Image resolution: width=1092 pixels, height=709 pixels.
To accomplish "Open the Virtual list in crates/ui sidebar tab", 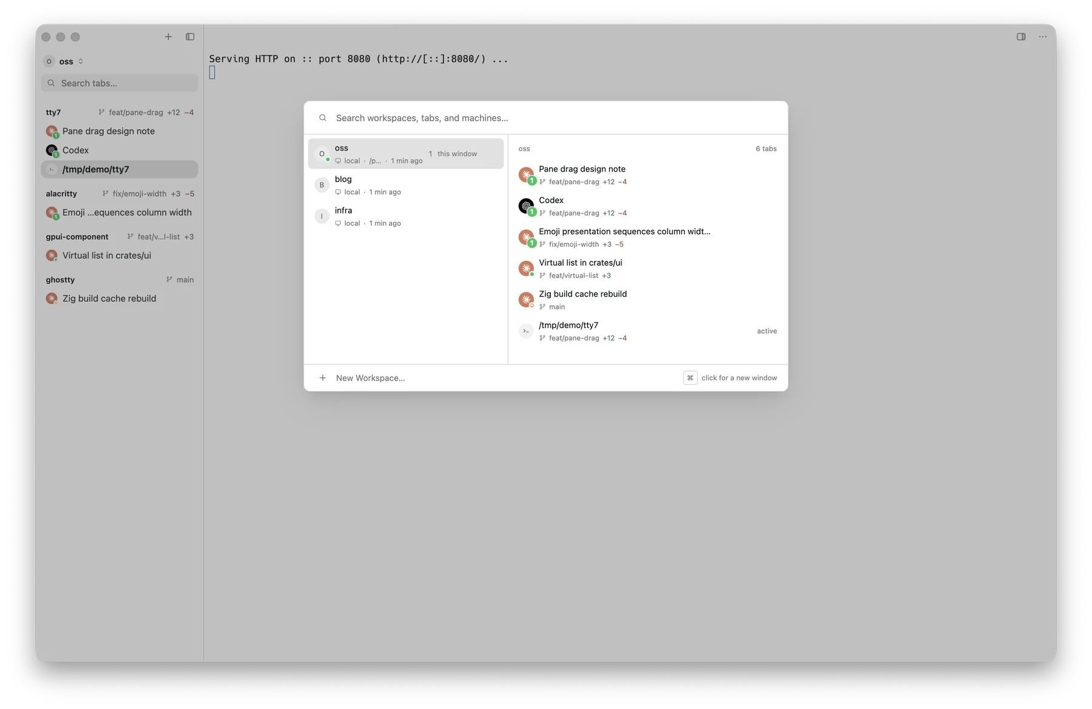I will pyautogui.click(x=120, y=255).
